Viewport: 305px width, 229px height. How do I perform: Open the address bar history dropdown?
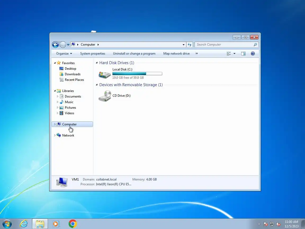pos(183,45)
